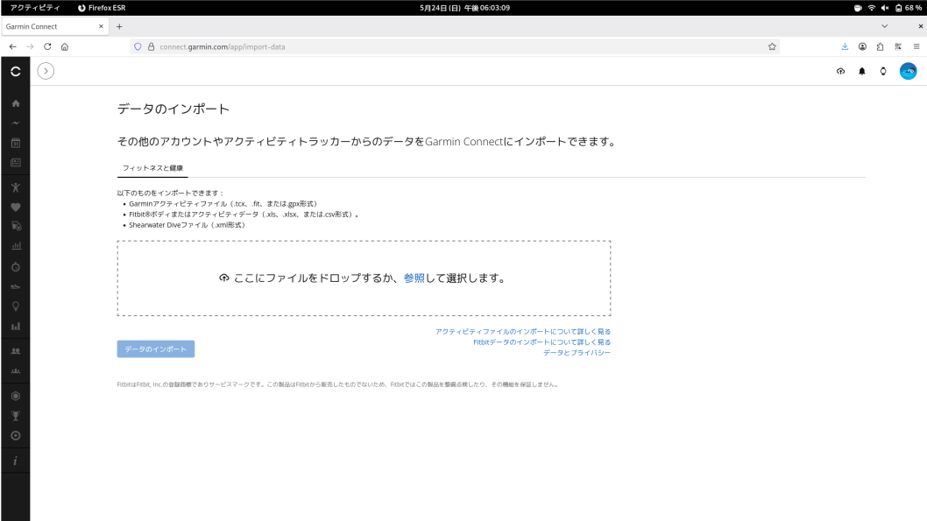Click the Wi-Fi icon in system tray
This screenshot has height=521, width=927.
tap(872, 8)
